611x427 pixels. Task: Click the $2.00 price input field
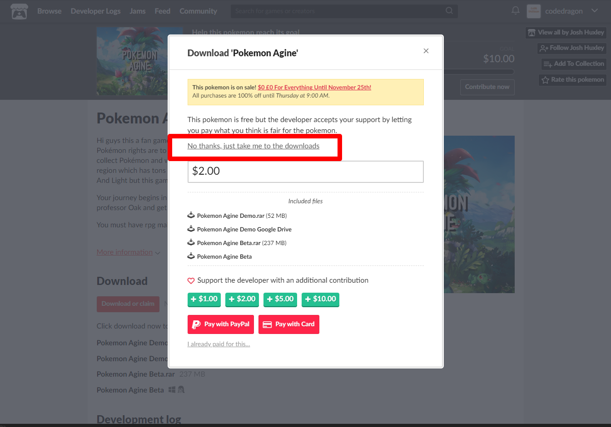click(x=306, y=172)
